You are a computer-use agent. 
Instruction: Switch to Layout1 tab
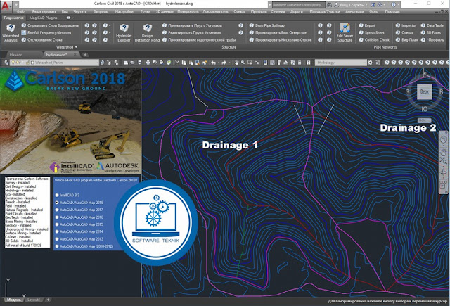coord(34,300)
